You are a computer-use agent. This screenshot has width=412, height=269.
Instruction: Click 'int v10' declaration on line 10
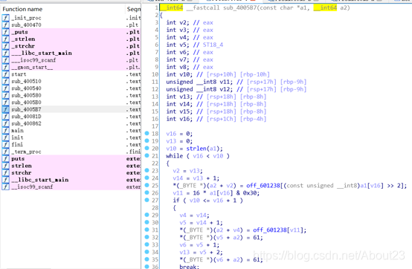click(x=218, y=74)
